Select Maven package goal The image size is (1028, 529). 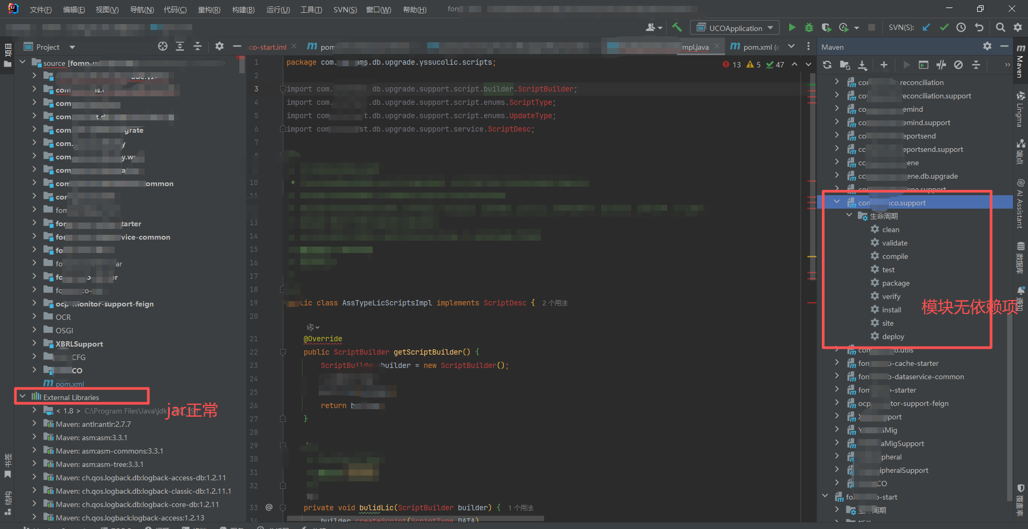coord(896,283)
